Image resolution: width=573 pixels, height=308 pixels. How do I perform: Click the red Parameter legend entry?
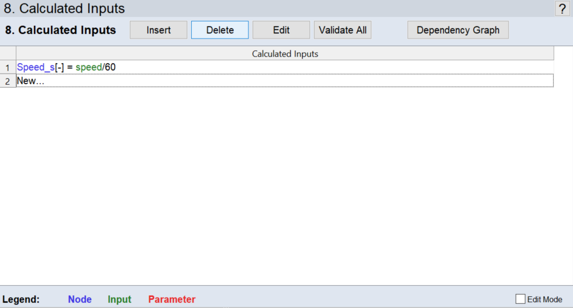tap(171, 299)
